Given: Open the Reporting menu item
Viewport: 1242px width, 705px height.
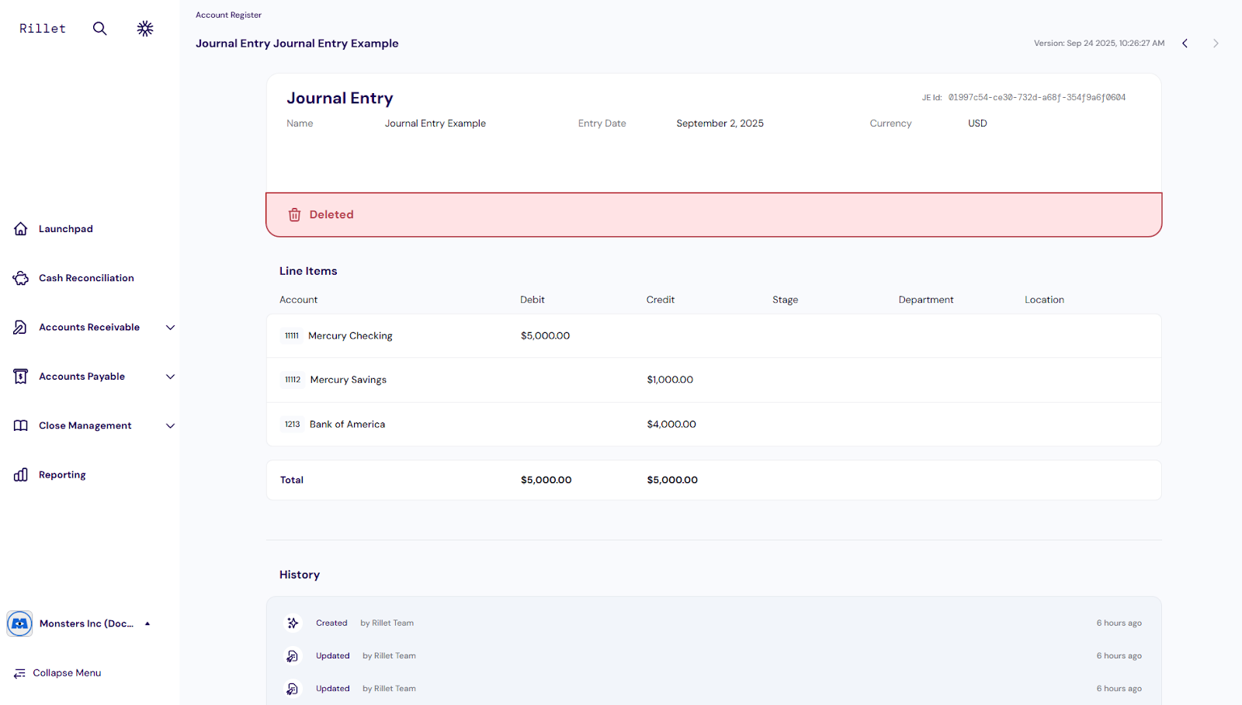Looking at the screenshot, I should 62,475.
